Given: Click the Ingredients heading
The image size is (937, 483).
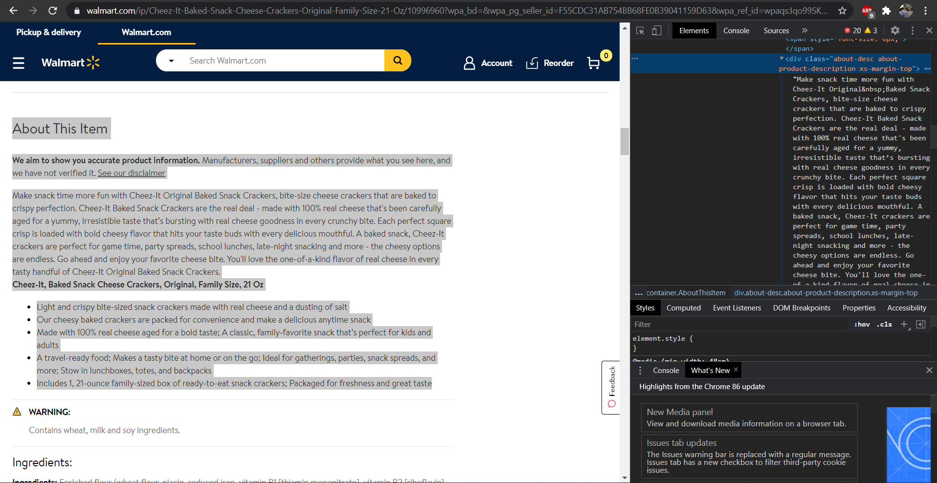Looking at the screenshot, I should coord(42,462).
